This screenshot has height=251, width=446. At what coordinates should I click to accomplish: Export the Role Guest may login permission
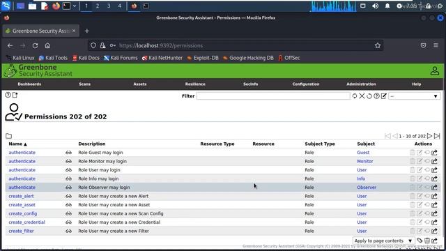434,153
